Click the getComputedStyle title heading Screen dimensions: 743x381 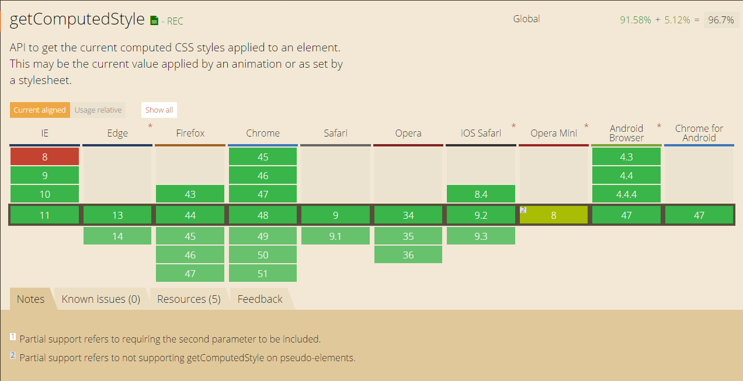pos(77,19)
